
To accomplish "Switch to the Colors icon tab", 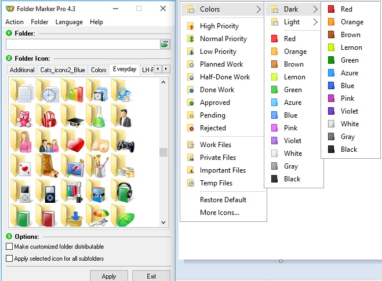I will (99, 70).
